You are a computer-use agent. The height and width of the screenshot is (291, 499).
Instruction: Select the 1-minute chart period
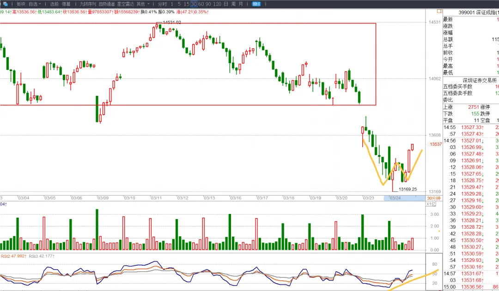click(x=172, y=4)
